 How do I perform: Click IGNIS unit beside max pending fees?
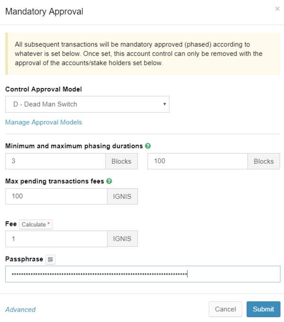(x=122, y=196)
